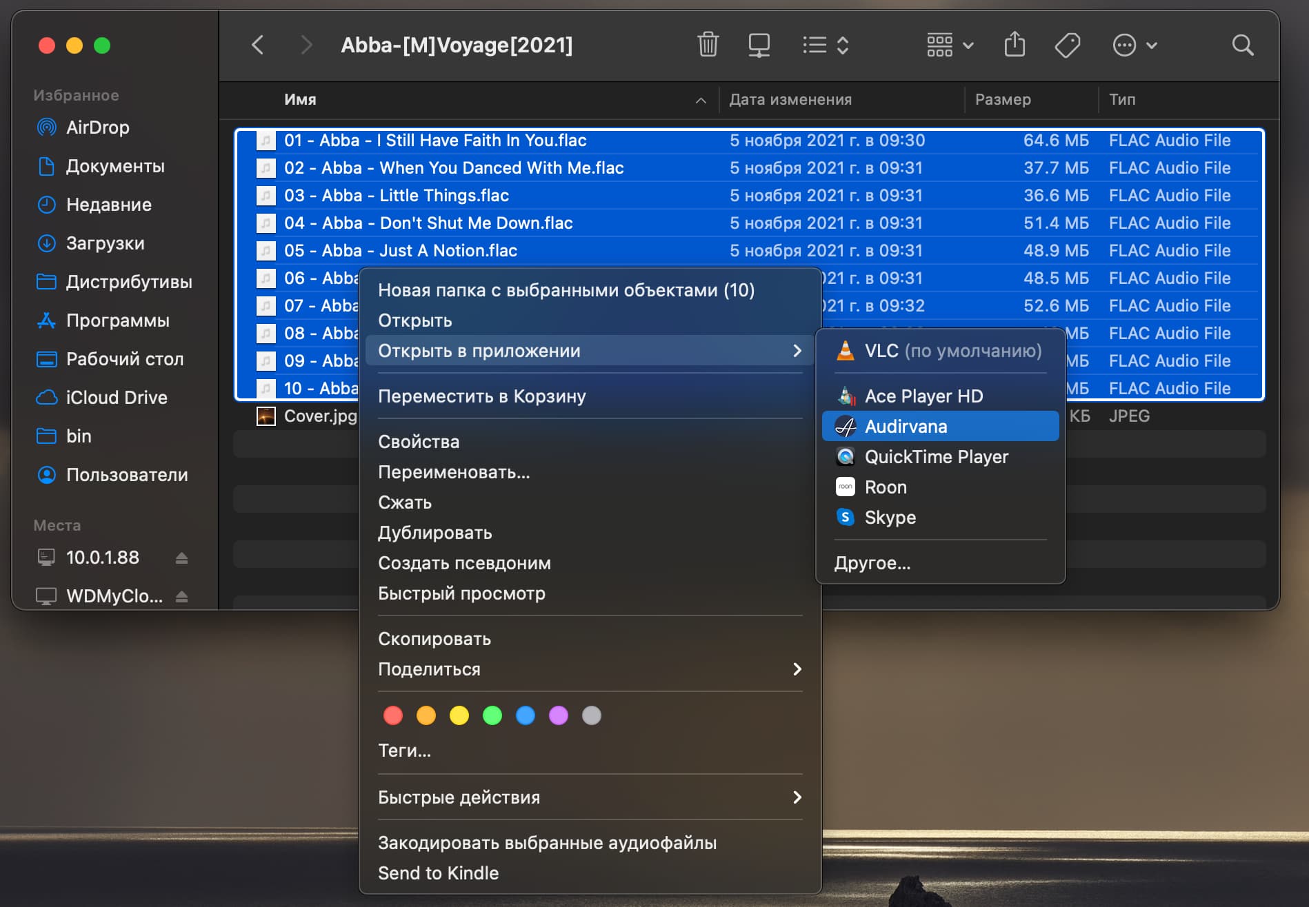This screenshot has height=907, width=1309.
Task: Eject the WDMyClo... volume
Action: (181, 596)
